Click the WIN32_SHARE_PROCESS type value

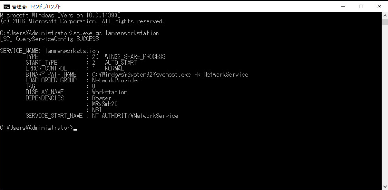[135, 57]
